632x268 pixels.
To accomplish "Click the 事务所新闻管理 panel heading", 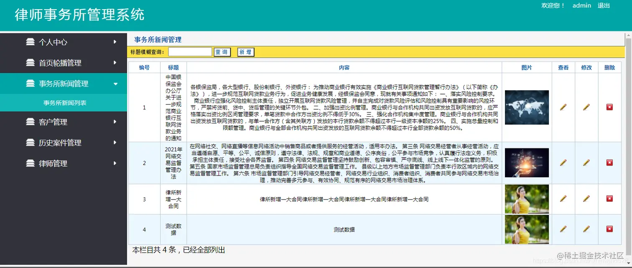I will 158,40.
